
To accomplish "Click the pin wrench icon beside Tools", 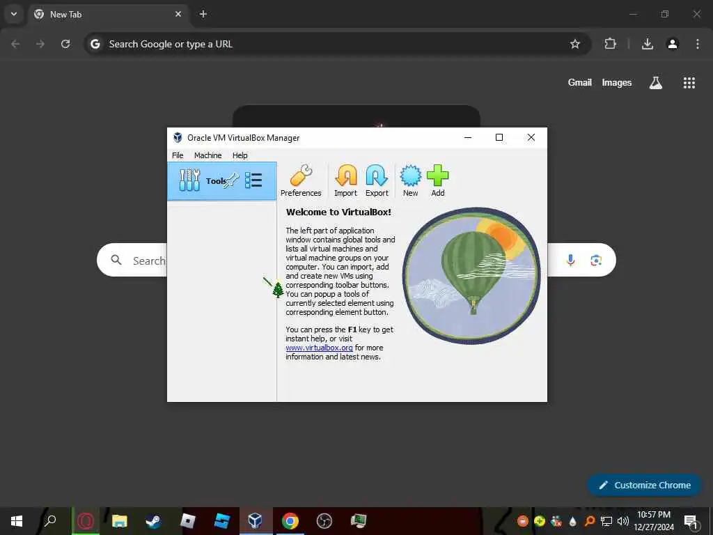I will [231, 180].
